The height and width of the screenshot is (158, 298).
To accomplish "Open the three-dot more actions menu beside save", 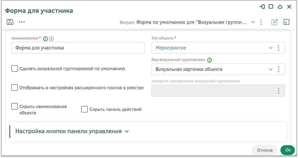I will [22, 22].
